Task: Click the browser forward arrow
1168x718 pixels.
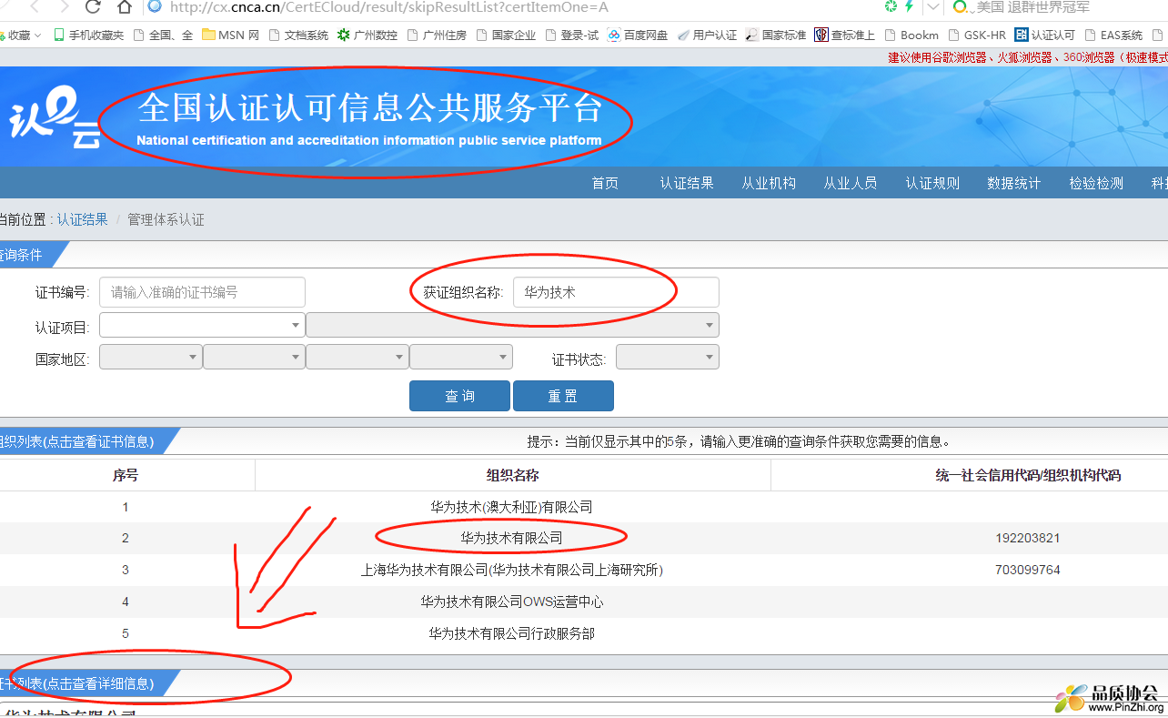Action: point(63,7)
